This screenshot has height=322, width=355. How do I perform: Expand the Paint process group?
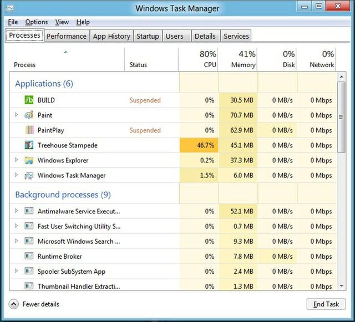tap(16, 115)
